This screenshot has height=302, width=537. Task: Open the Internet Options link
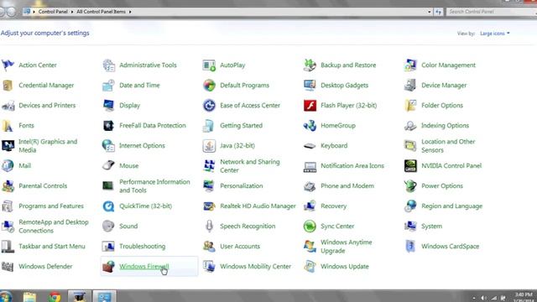tap(142, 145)
